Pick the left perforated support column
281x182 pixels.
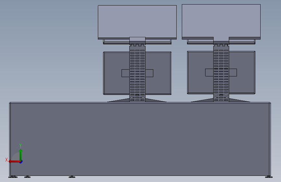(x=137, y=74)
